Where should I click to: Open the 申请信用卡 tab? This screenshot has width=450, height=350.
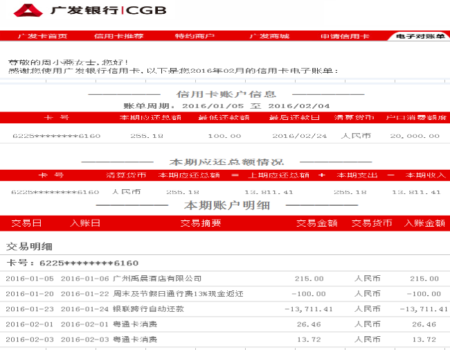pyautogui.click(x=345, y=36)
